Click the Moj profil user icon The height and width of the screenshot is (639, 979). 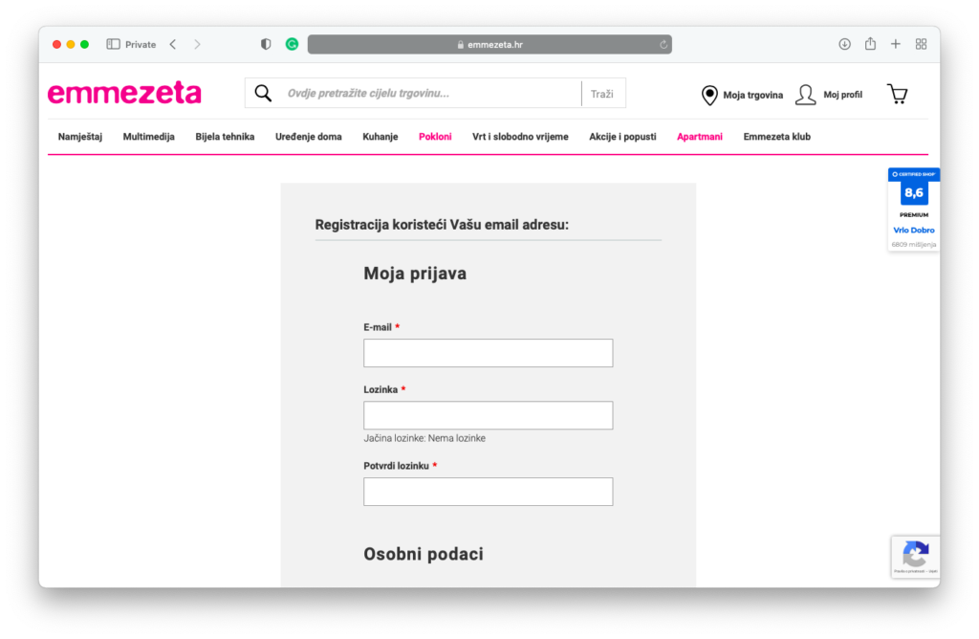coord(806,95)
